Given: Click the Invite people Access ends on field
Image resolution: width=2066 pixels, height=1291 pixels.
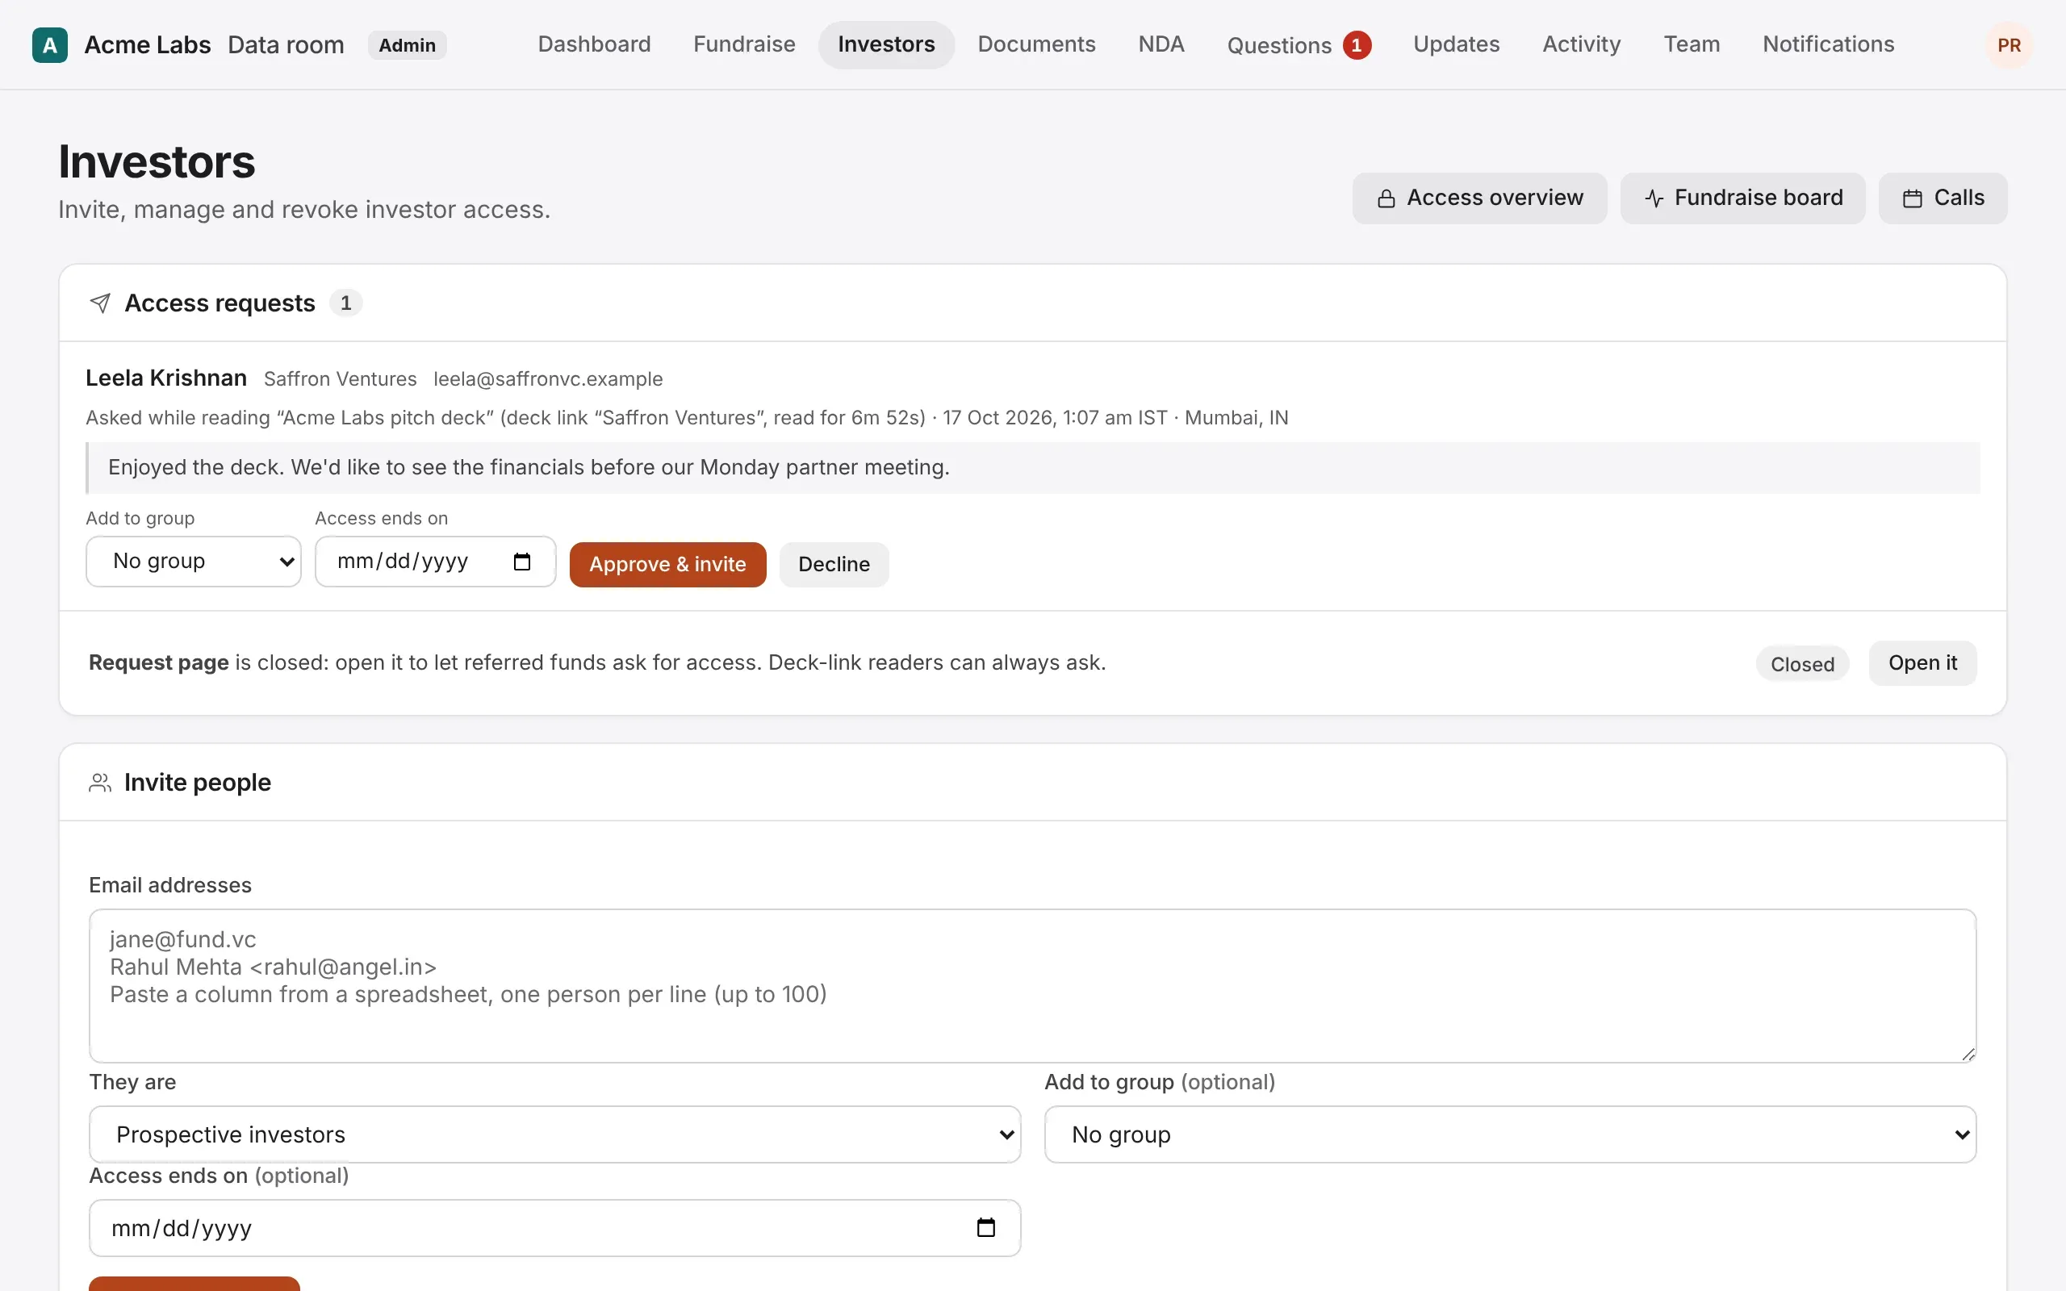Looking at the screenshot, I should click(555, 1228).
